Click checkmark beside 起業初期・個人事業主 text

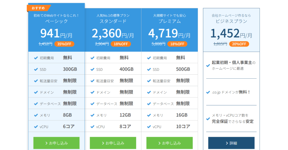(208, 65)
